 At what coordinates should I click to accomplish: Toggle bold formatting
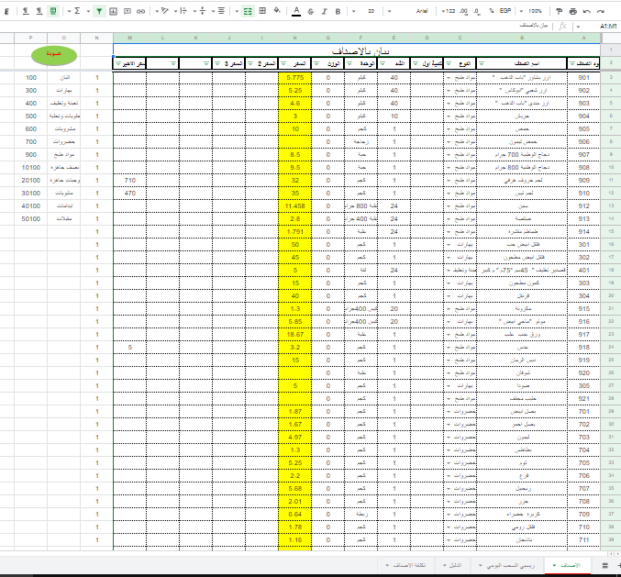point(338,11)
